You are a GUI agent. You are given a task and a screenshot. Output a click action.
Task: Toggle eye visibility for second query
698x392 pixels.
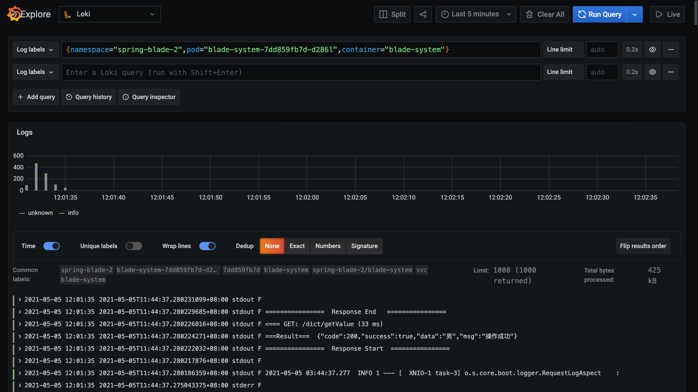652,72
